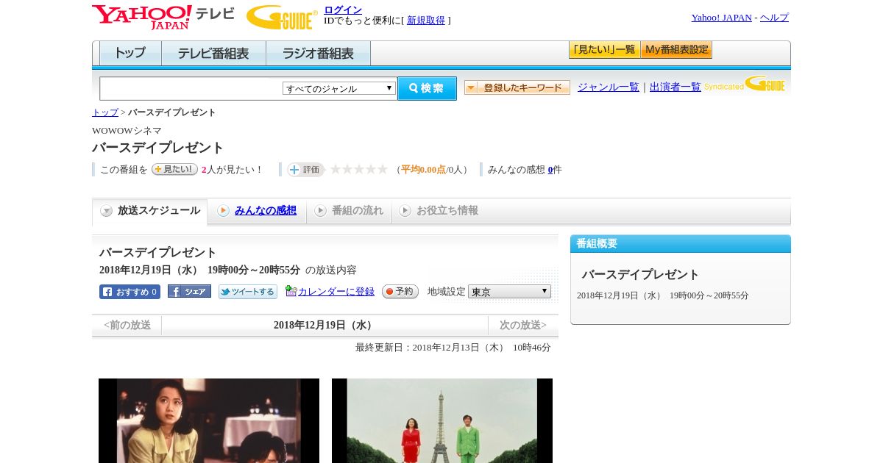Click the calendar icon beside カレンダーに登録
Screen dimensions: 883x463
point(291,291)
